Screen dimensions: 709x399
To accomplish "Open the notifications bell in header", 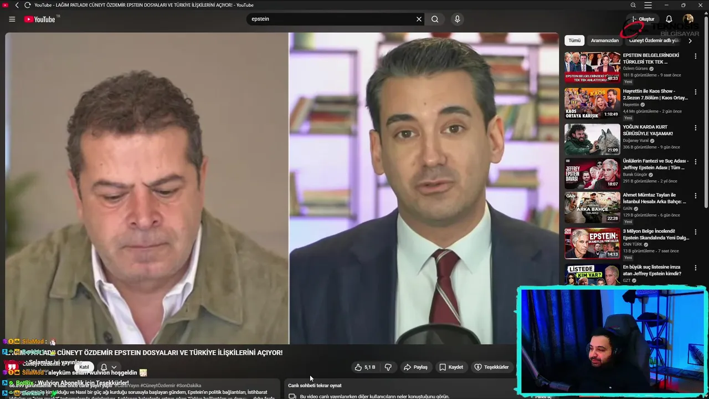I will point(669,19).
